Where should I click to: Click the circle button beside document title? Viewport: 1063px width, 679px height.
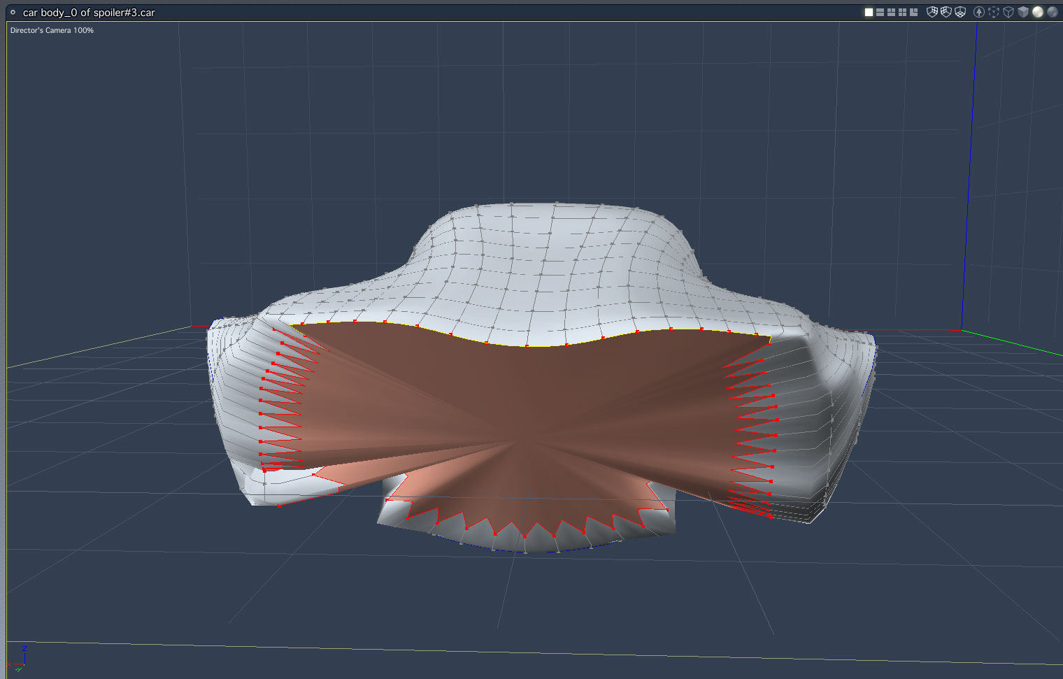coord(13,12)
